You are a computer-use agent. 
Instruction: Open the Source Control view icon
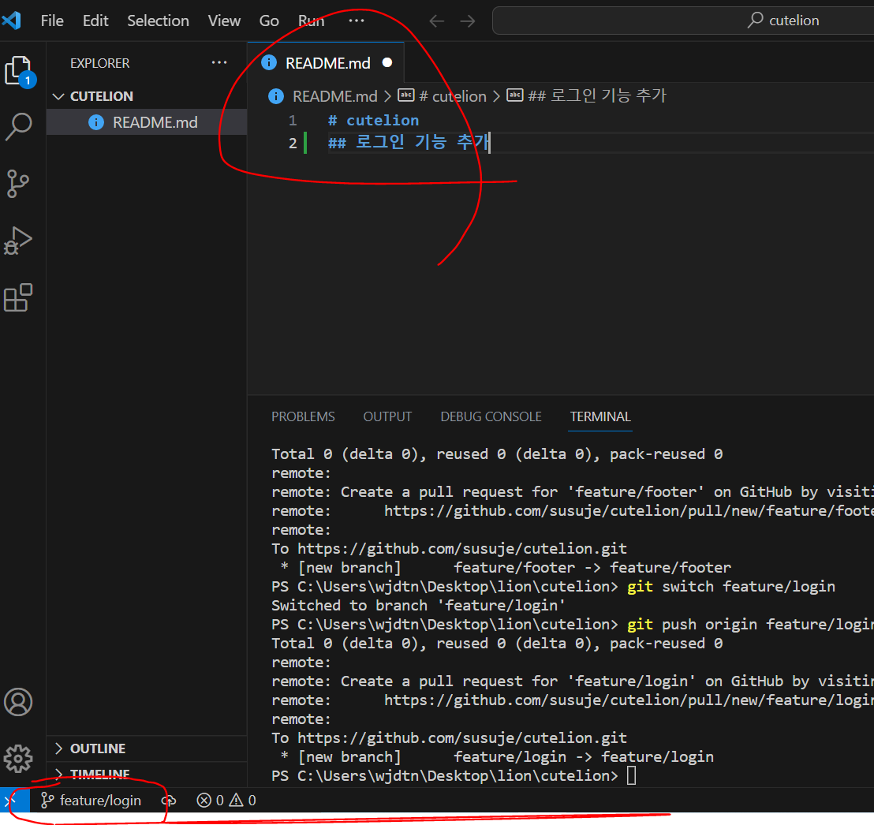18,184
